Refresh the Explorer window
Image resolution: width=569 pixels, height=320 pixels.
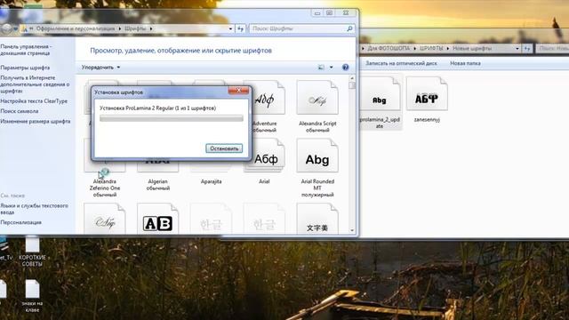coord(527,48)
